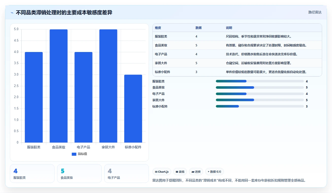
Task: Select the 电子产品 bar in chart
Action: [x=83, y=97]
